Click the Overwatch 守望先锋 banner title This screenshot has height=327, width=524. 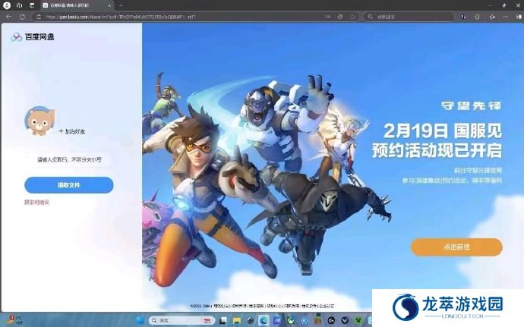tap(472, 106)
